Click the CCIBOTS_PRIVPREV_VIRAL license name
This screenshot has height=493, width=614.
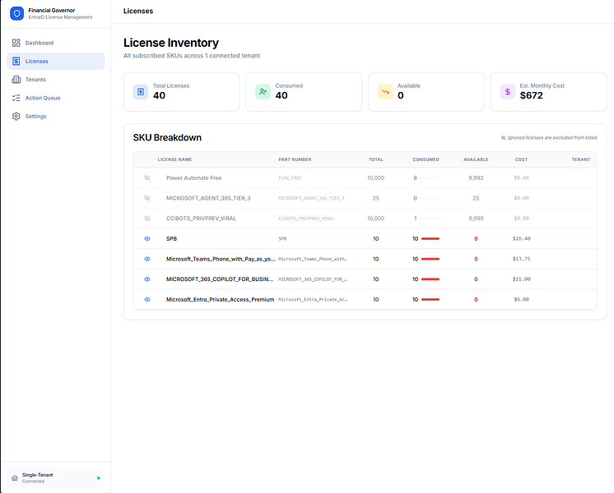pyautogui.click(x=202, y=219)
